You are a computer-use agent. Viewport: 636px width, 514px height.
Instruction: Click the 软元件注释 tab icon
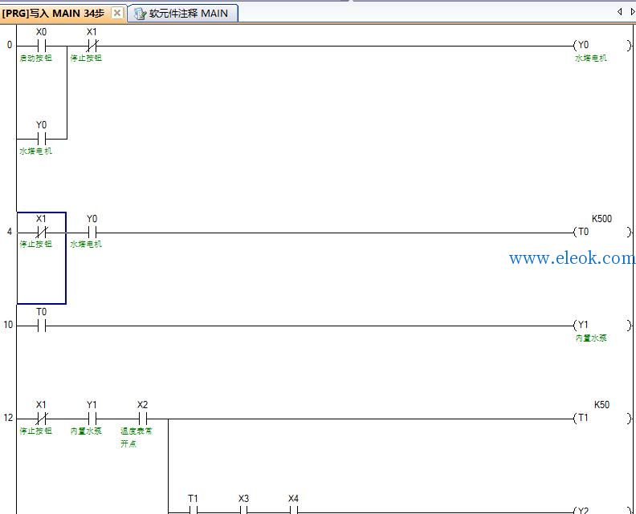click(x=140, y=14)
